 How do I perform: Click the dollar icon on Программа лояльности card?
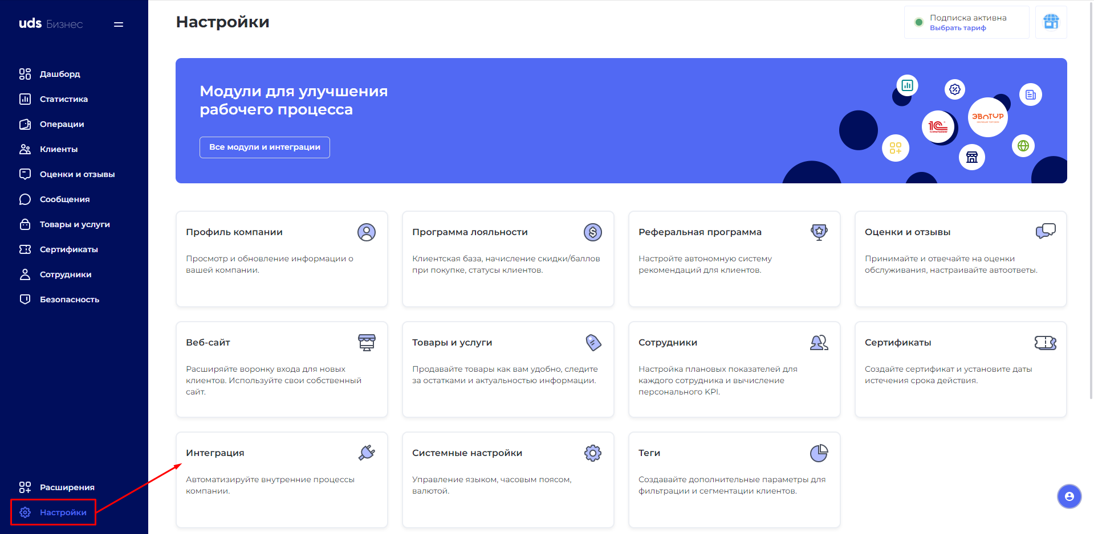593,232
